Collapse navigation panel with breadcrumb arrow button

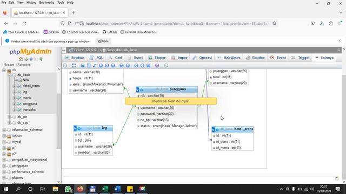pyautogui.click(x=64, y=50)
